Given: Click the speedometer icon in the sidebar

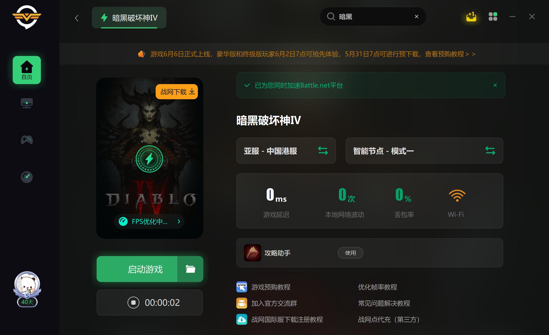Looking at the screenshot, I should click(27, 177).
